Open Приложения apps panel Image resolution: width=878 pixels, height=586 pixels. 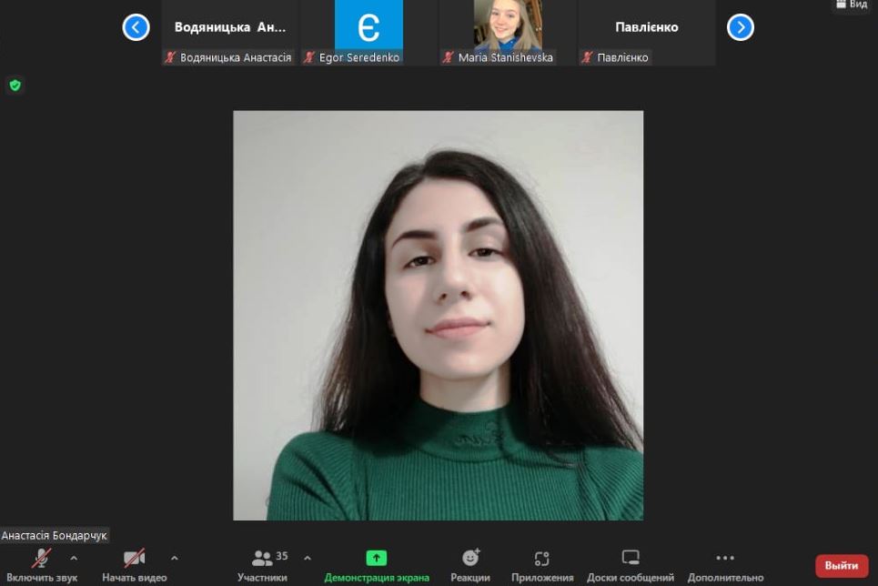[x=542, y=565]
